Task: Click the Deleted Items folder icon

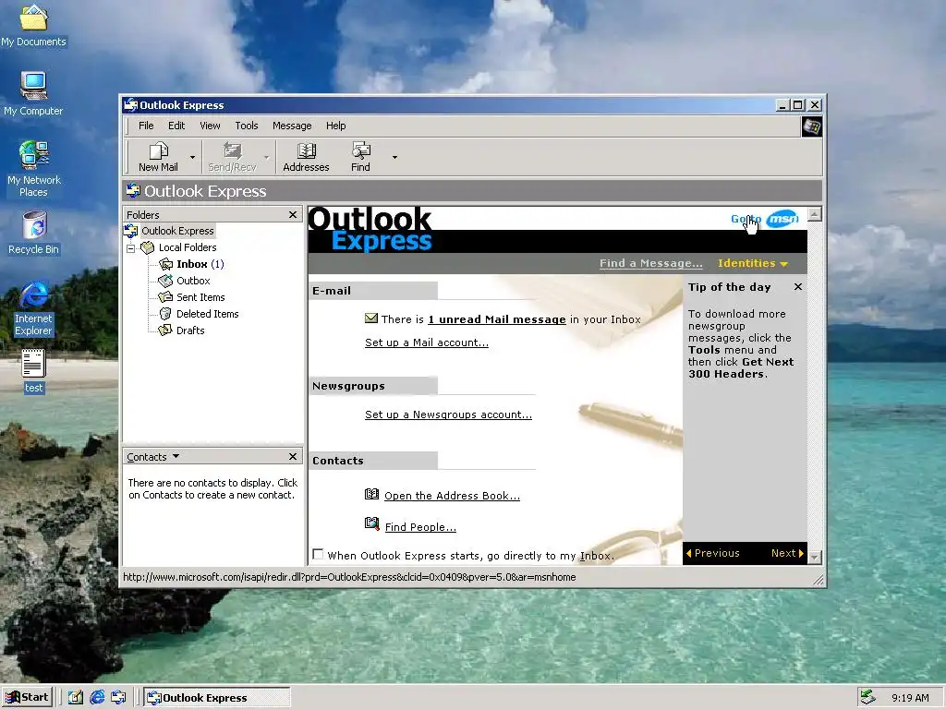Action: point(165,314)
